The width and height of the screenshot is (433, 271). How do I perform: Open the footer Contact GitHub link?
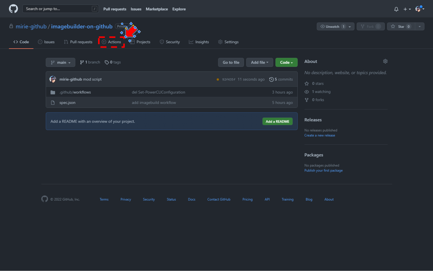219,199
